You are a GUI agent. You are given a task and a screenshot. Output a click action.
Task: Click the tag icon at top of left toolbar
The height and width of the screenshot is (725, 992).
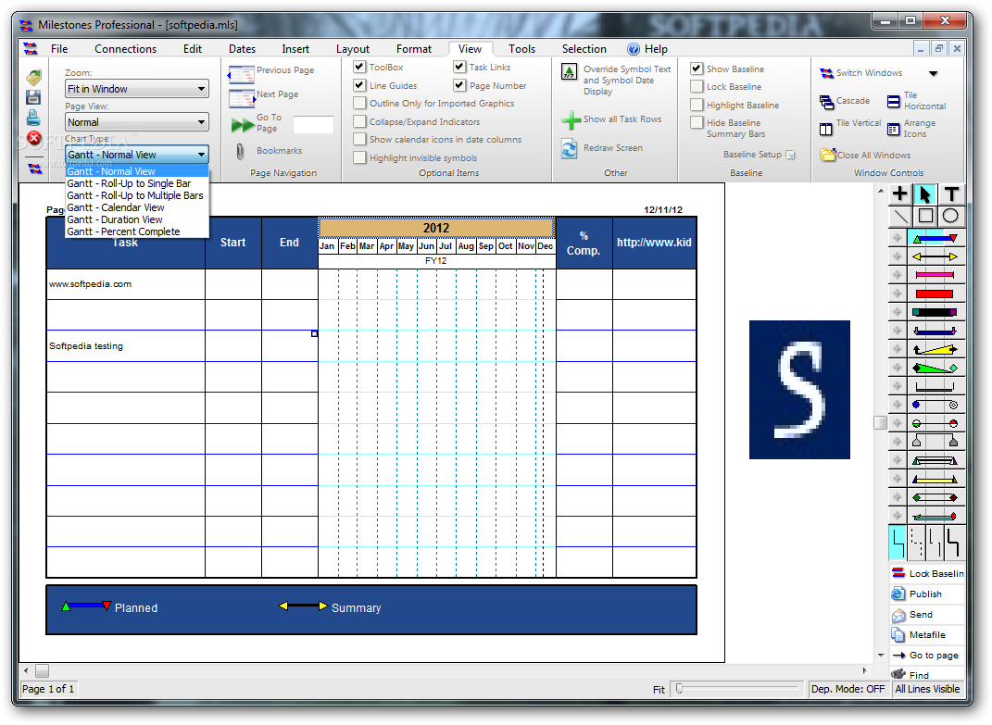[33, 77]
